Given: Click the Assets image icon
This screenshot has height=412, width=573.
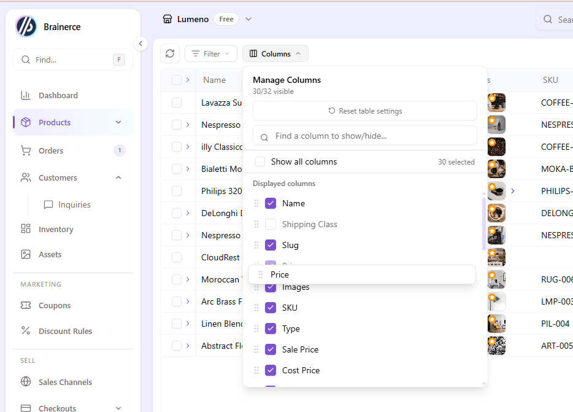Looking at the screenshot, I should (x=26, y=254).
